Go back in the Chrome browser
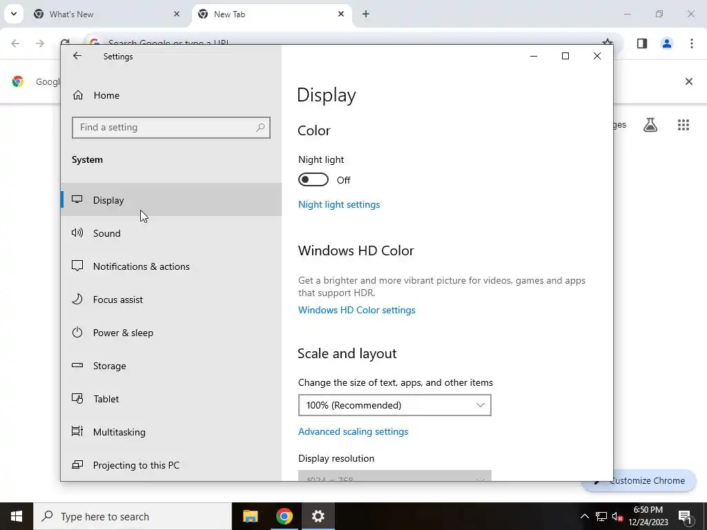707x530 pixels. (15, 43)
